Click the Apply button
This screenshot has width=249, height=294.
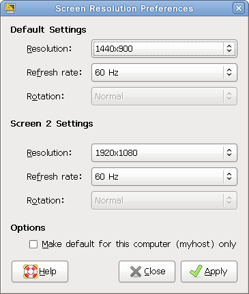click(209, 272)
